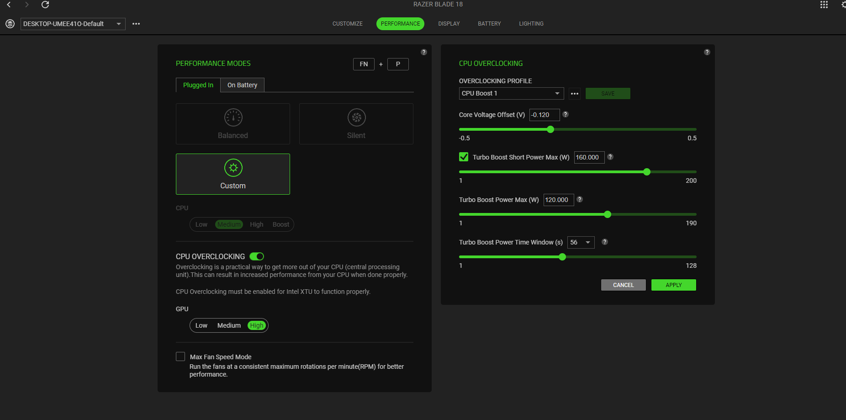Screen dimensions: 846x420
Task: Show Turbo Boost Power Max help icon
Action: point(580,199)
